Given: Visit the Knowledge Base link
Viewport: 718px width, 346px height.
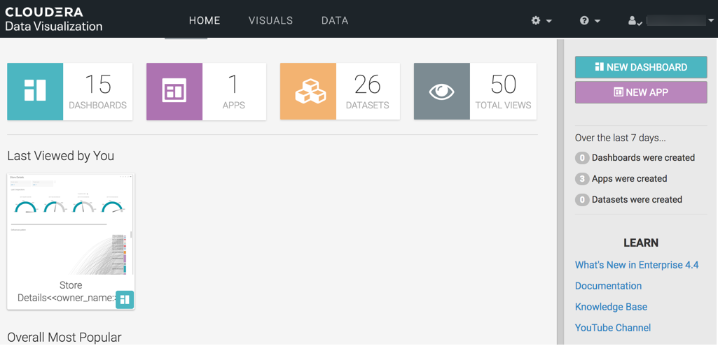Looking at the screenshot, I should click(611, 307).
